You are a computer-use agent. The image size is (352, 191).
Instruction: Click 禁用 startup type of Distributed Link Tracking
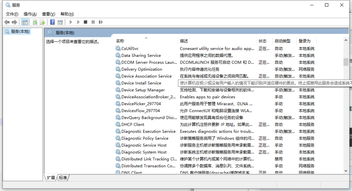(x=279, y=159)
